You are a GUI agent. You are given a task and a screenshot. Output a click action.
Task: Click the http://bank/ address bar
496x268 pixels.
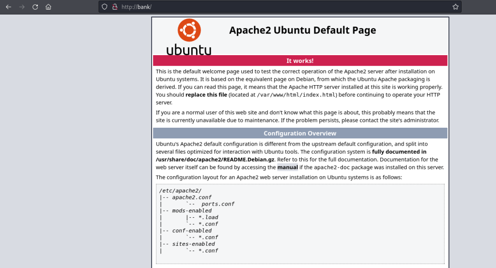click(x=280, y=7)
